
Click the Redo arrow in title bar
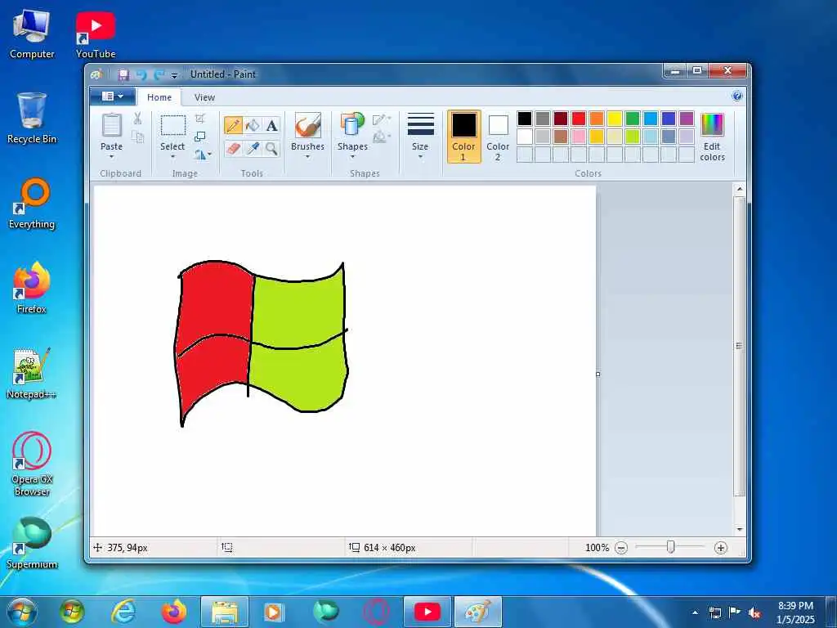point(159,74)
